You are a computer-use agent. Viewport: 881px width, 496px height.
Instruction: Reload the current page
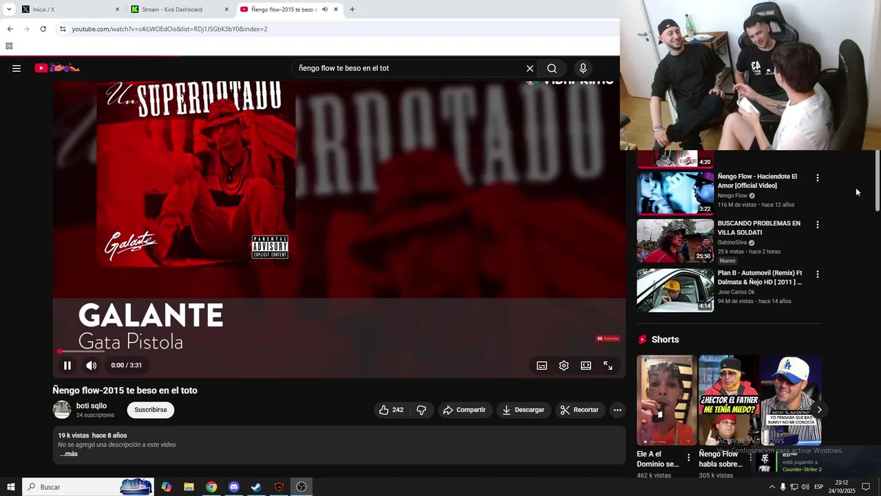coord(43,29)
